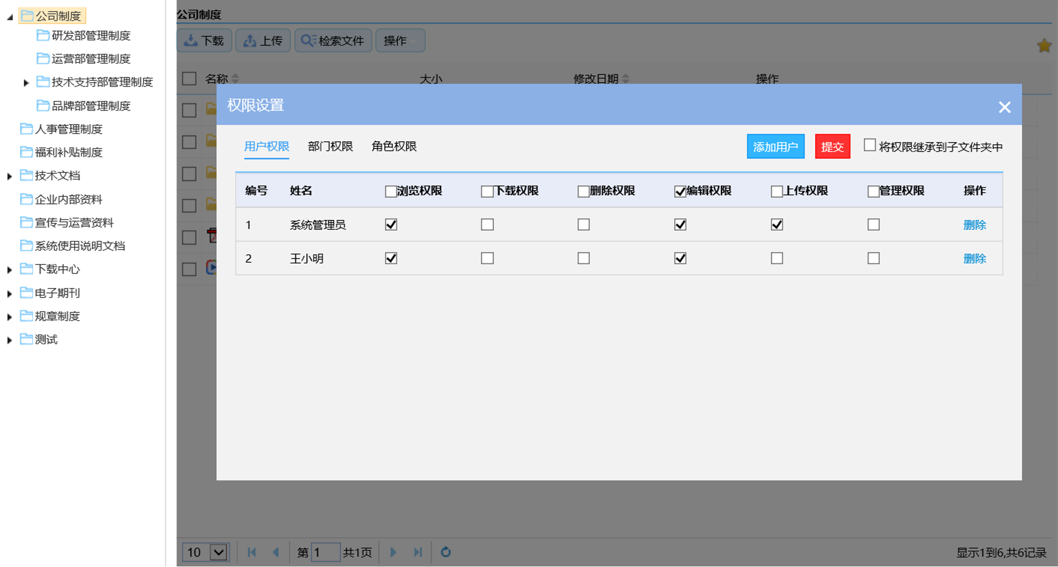Screen dimensions: 1058x567
Task: Open the 操作 dropdown menu
Action: [400, 40]
